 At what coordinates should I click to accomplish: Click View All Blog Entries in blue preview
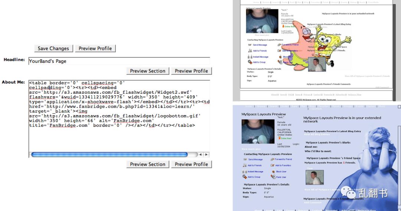click(x=317, y=134)
